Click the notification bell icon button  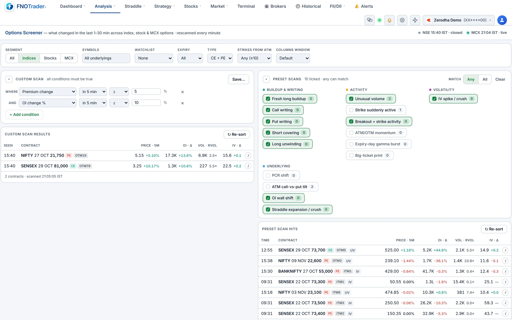click(x=389, y=20)
